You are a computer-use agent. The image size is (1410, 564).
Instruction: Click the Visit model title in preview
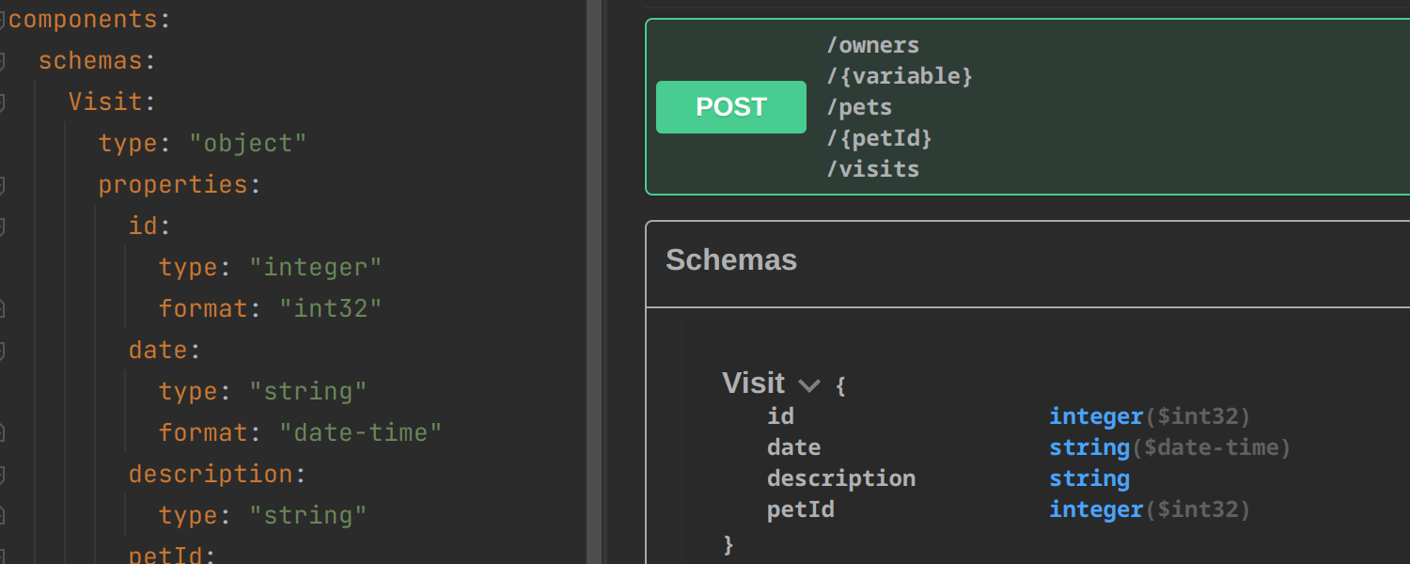(753, 383)
